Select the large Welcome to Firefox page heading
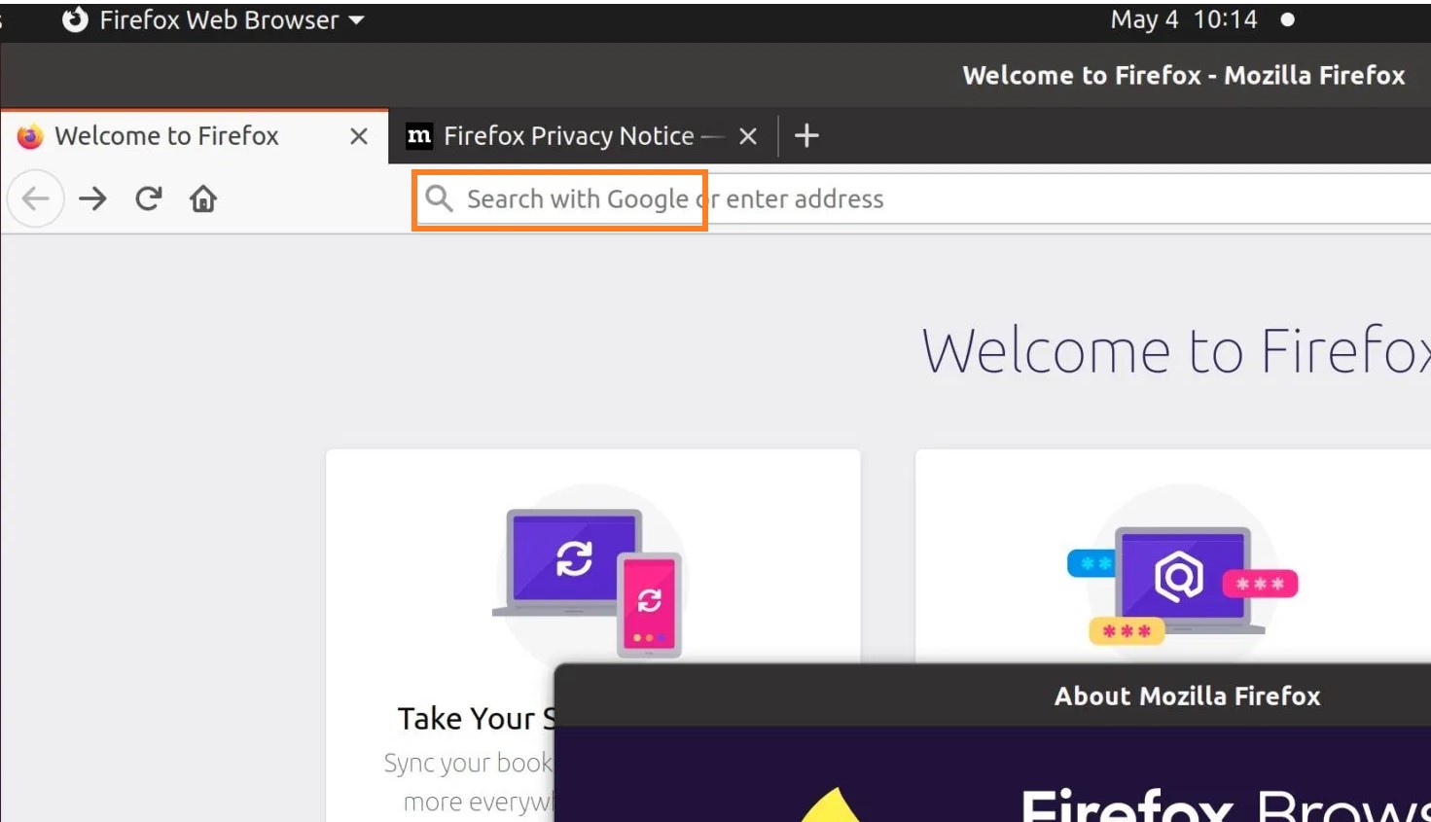 (x=1176, y=350)
